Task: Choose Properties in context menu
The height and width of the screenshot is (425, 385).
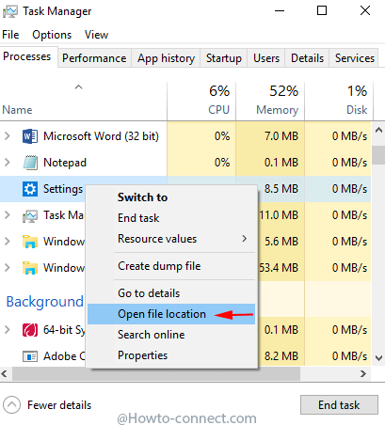Action: click(171, 355)
